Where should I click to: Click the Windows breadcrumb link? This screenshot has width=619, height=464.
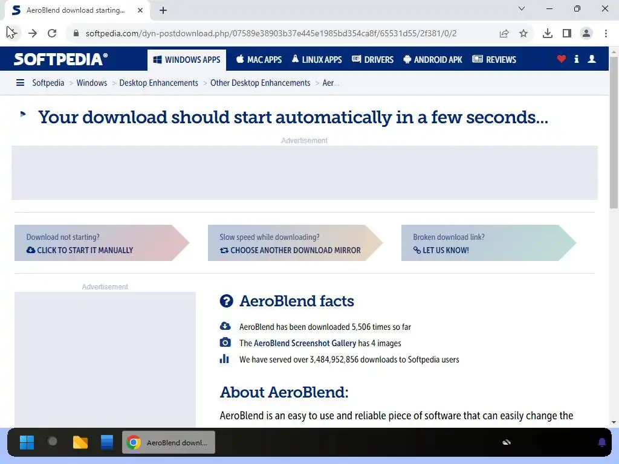point(92,83)
